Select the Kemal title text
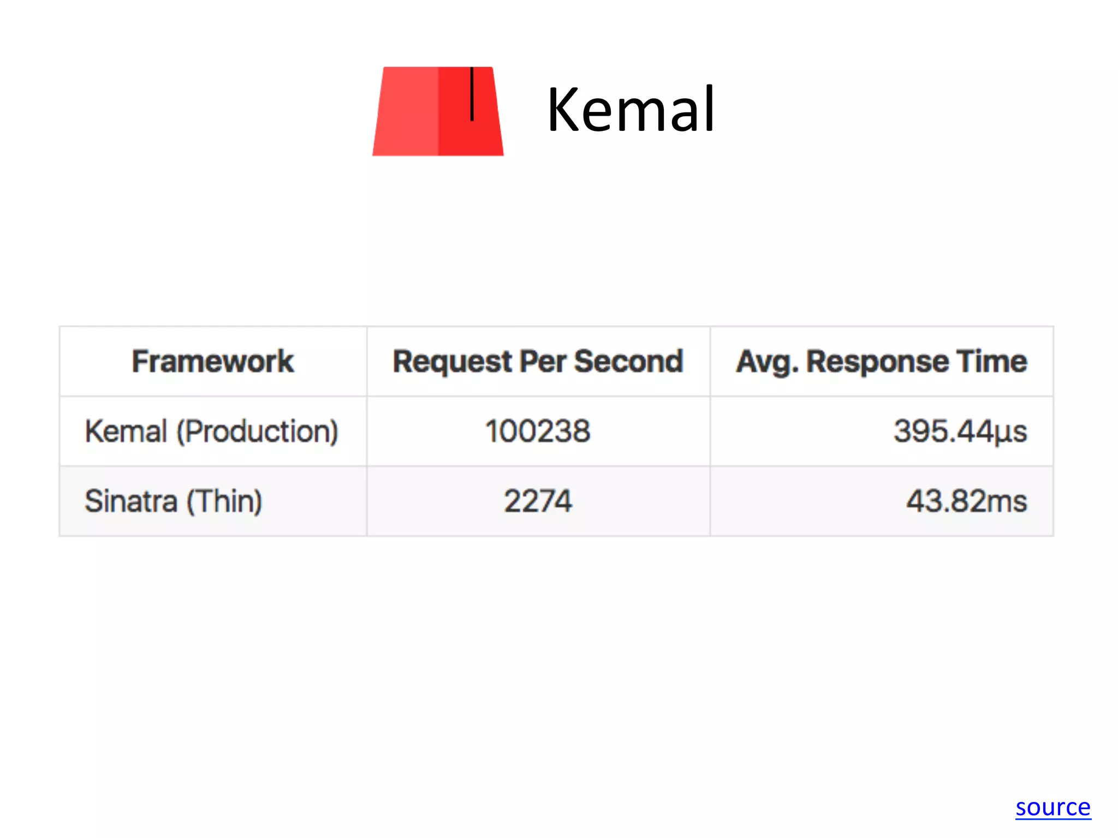The image size is (1118, 838). click(631, 110)
